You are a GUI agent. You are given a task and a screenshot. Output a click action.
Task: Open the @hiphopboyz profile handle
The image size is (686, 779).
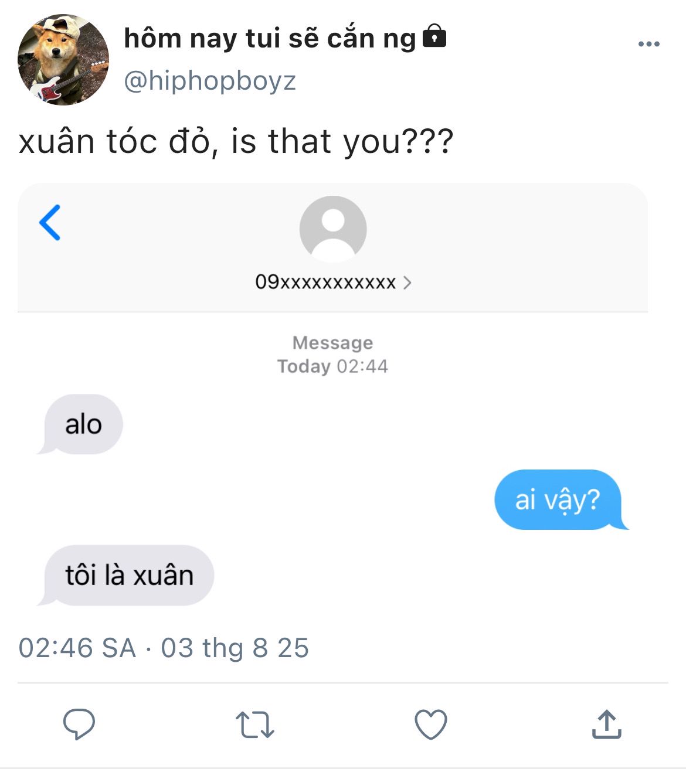point(210,81)
